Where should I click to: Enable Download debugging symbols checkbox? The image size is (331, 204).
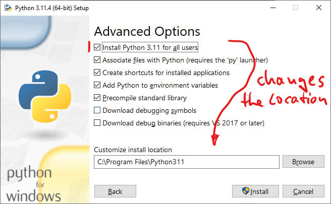point(97,110)
